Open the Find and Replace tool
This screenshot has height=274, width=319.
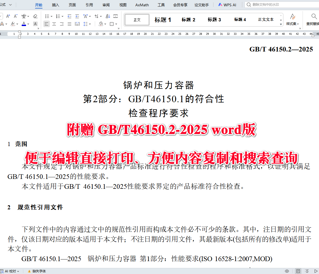click(313, 20)
